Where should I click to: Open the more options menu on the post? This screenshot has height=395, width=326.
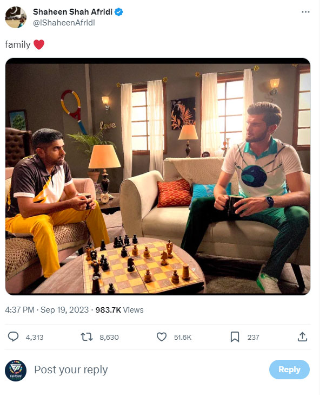[307, 12]
